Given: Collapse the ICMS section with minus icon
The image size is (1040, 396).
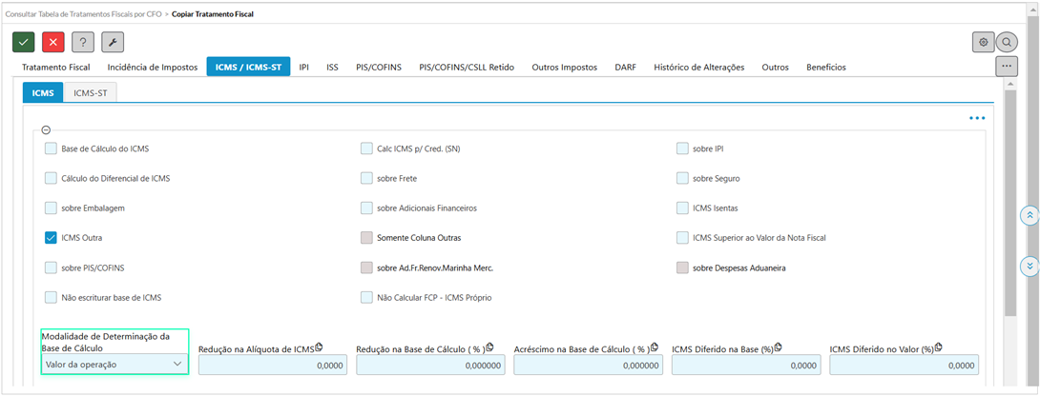Looking at the screenshot, I should [x=46, y=130].
